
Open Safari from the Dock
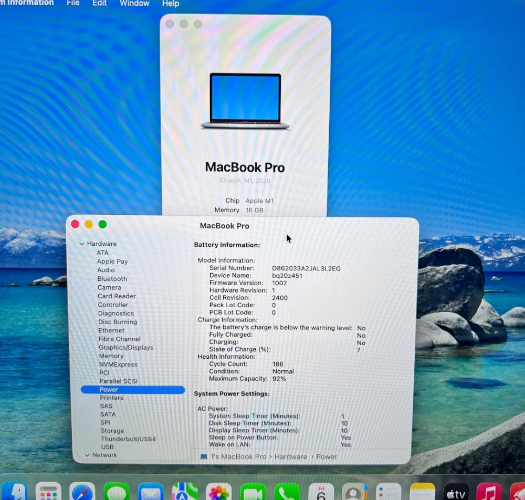pos(81,491)
